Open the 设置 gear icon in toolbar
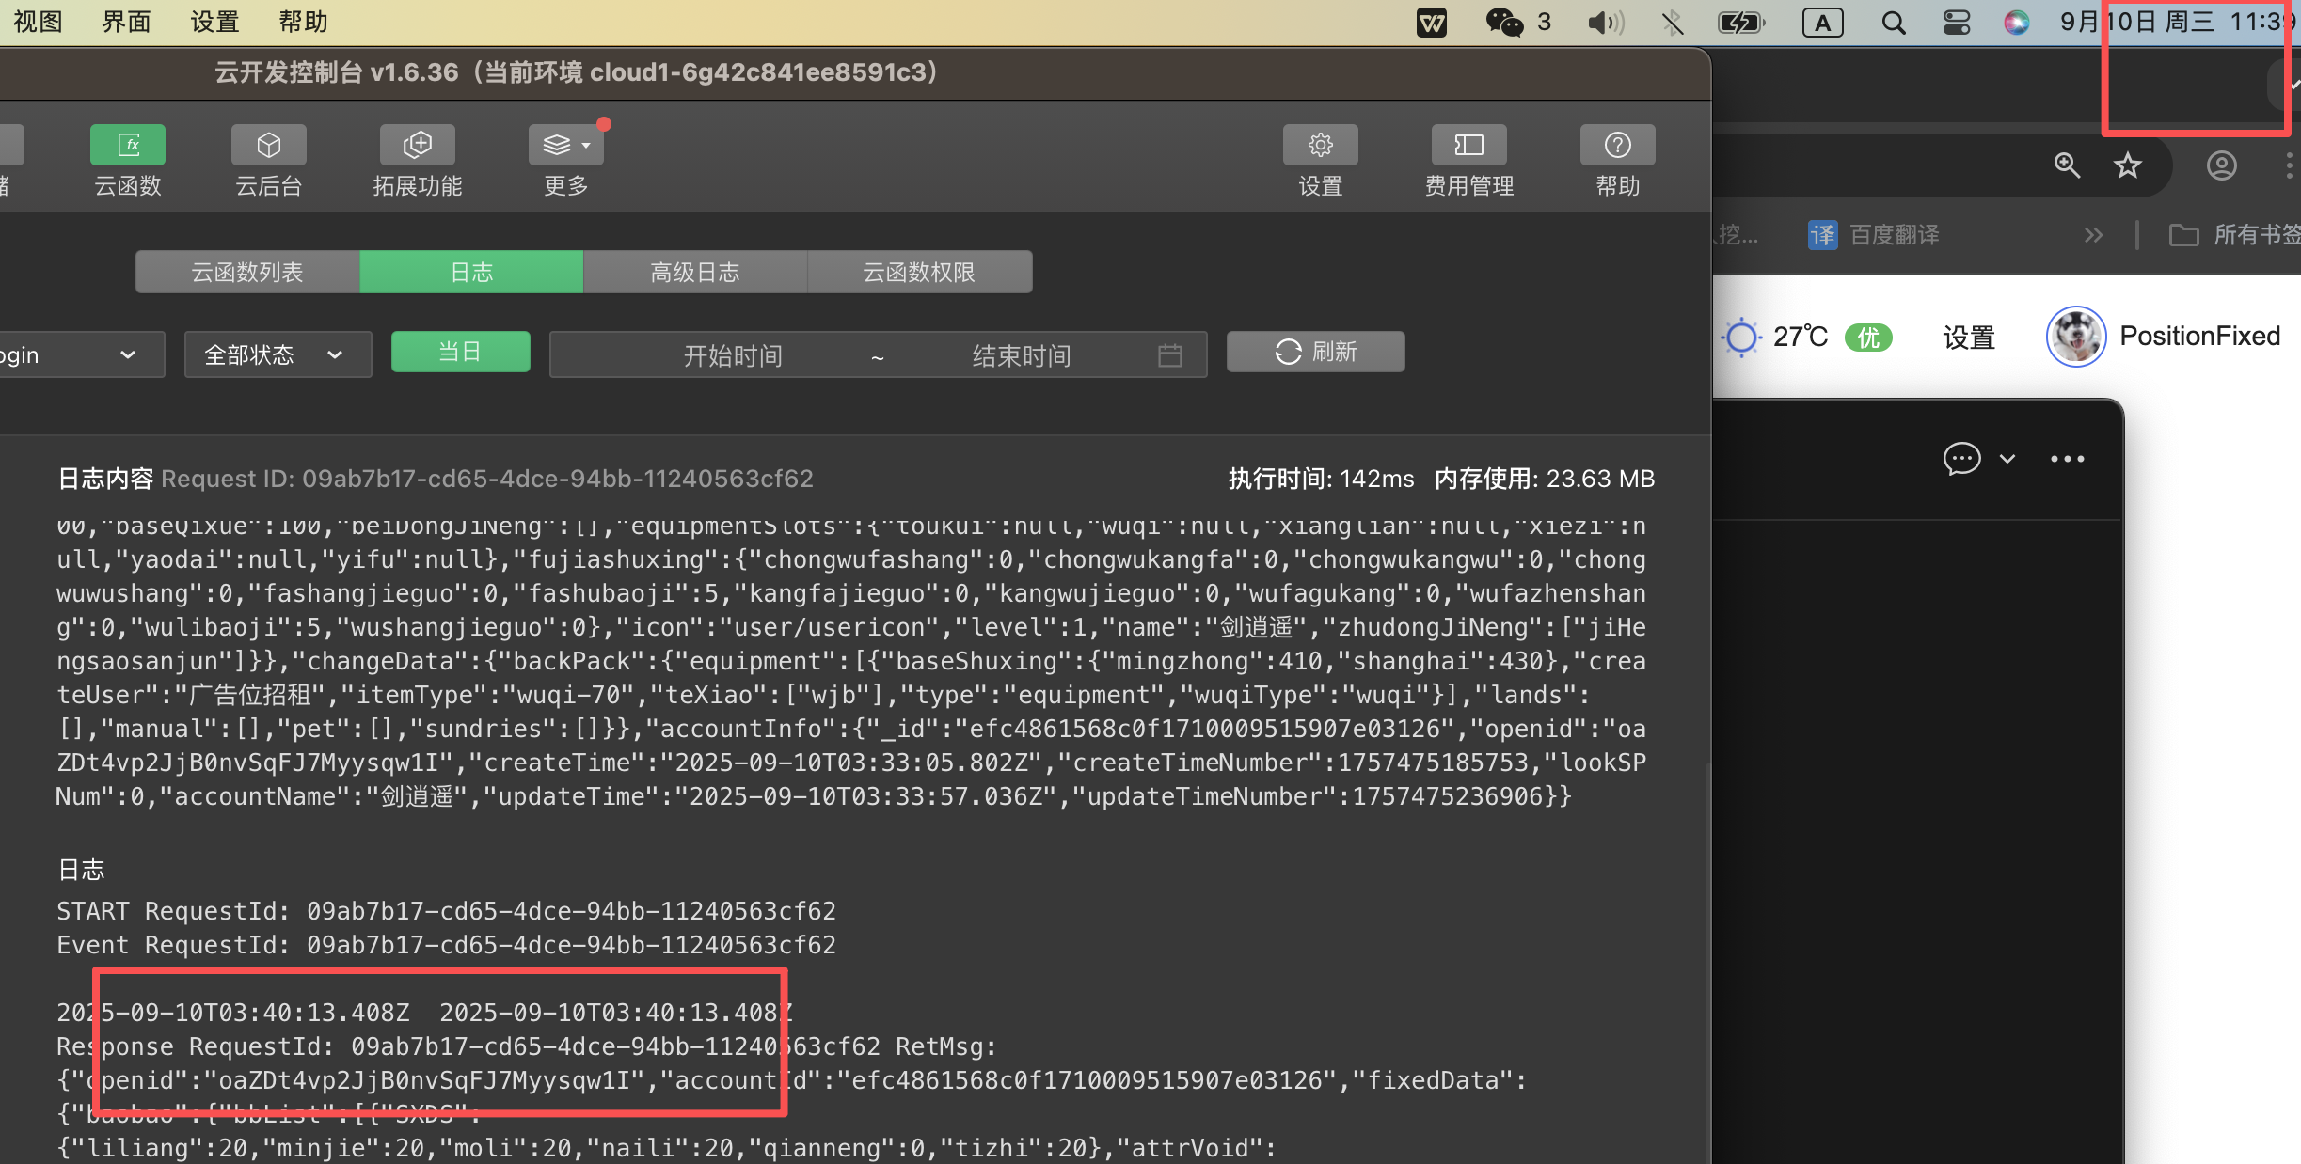 [x=1320, y=145]
